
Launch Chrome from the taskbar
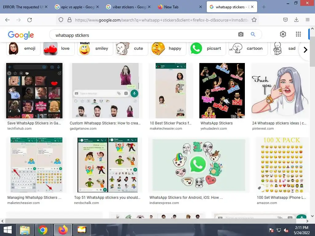[42, 230]
